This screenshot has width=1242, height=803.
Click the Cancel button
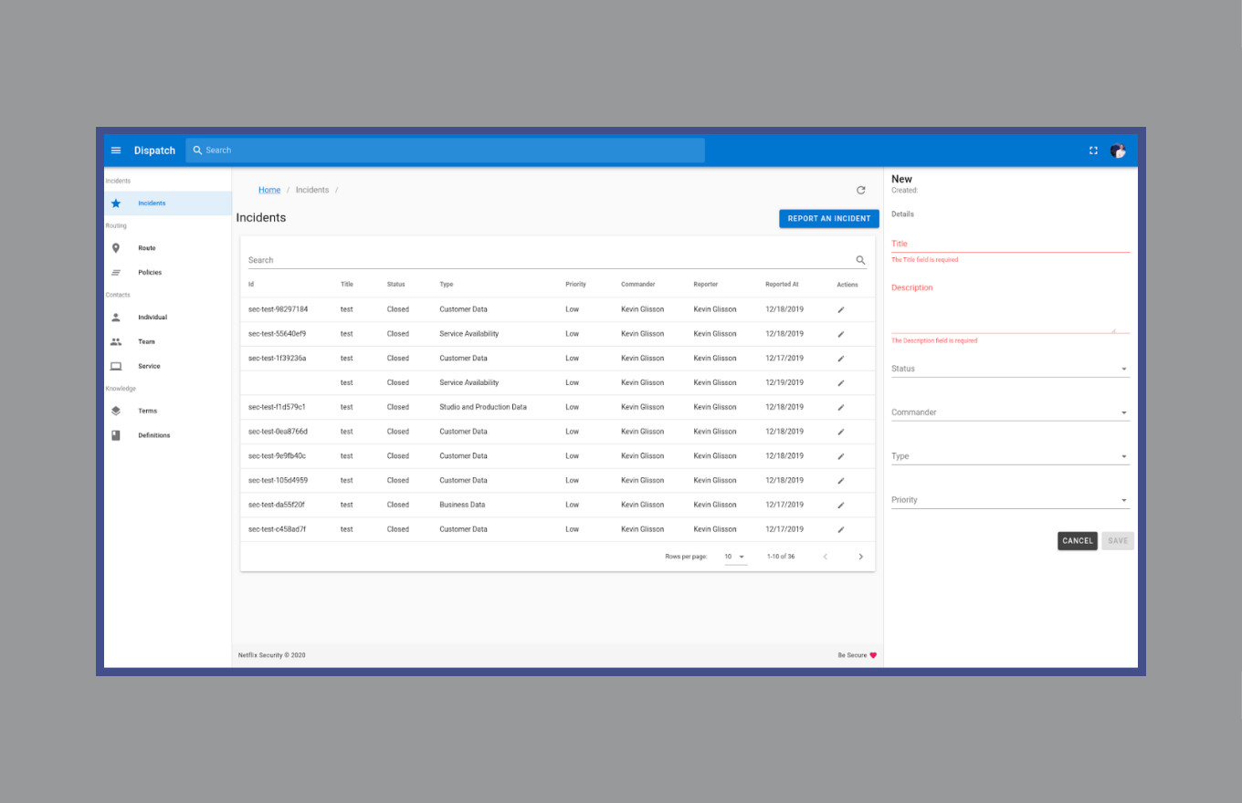(x=1078, y=541)
